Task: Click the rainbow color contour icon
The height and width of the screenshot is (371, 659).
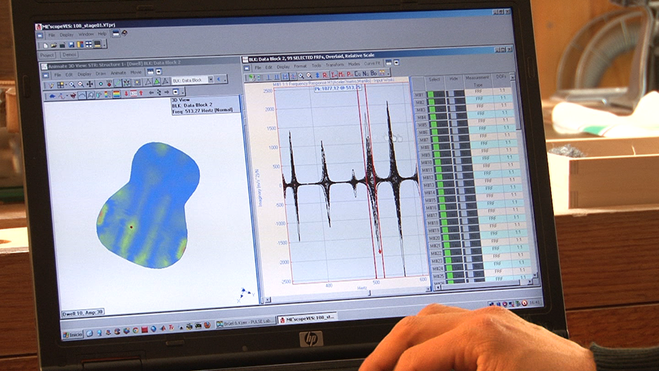Action: tap(117, 94)
